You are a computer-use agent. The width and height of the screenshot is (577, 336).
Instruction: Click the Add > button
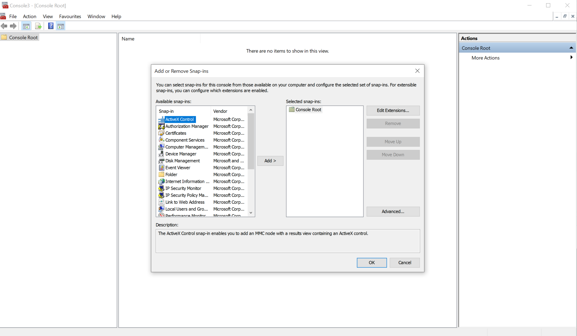click(270, 161)
